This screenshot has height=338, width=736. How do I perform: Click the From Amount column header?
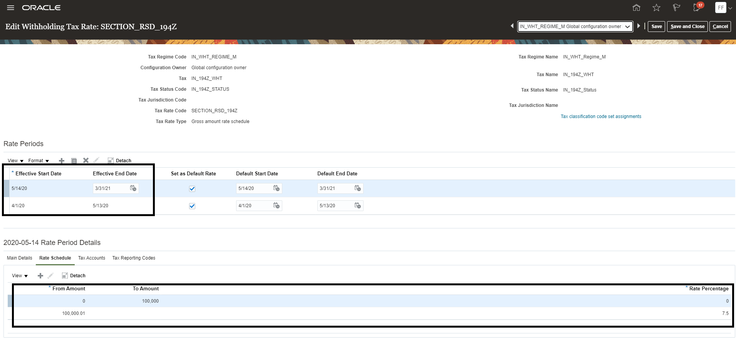pos(69,289)
